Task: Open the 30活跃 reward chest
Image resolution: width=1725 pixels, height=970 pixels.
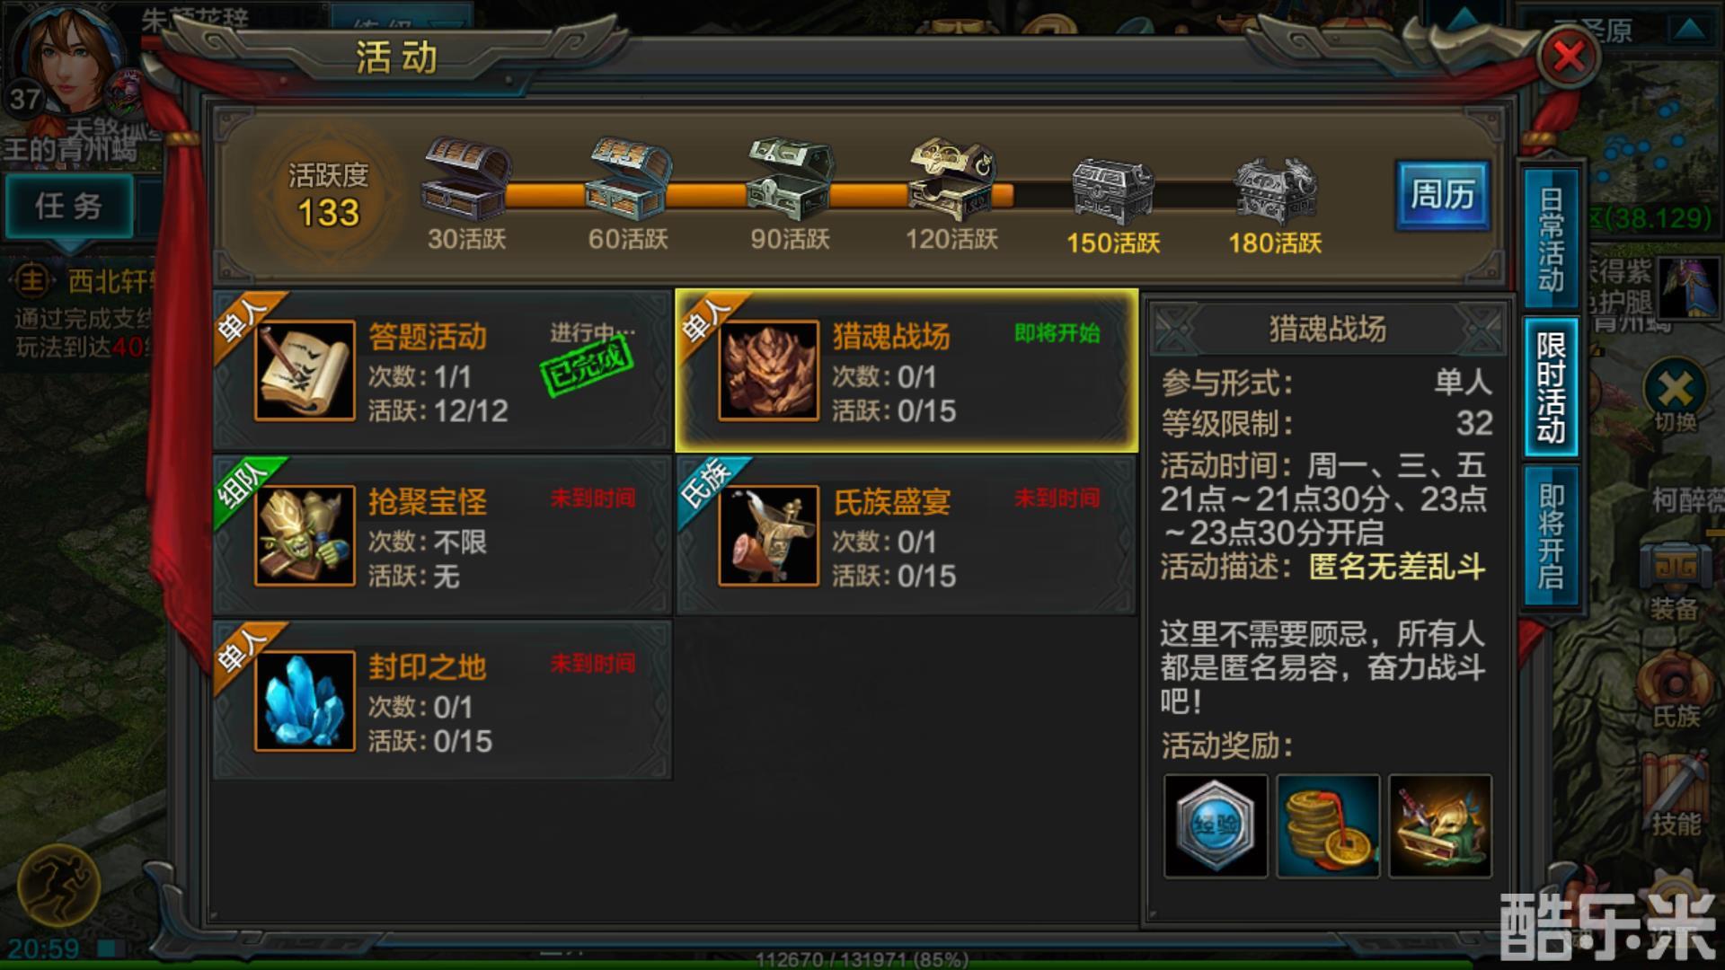Action: [x=466, y=180]
